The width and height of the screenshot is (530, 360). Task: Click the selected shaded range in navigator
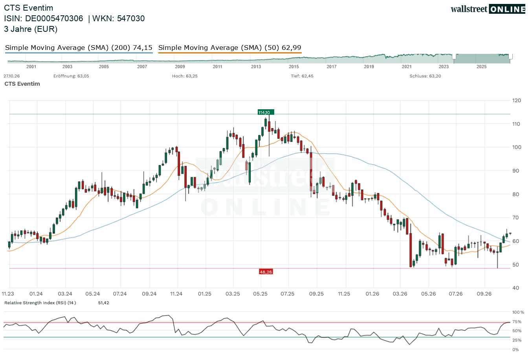(x=482, y=59)
